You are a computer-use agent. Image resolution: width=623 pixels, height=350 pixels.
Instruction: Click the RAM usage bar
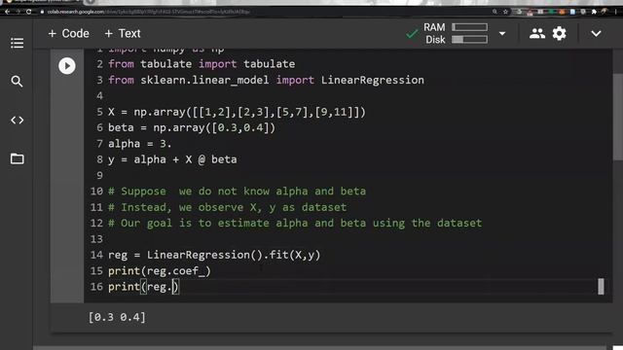tap(469, 27)
